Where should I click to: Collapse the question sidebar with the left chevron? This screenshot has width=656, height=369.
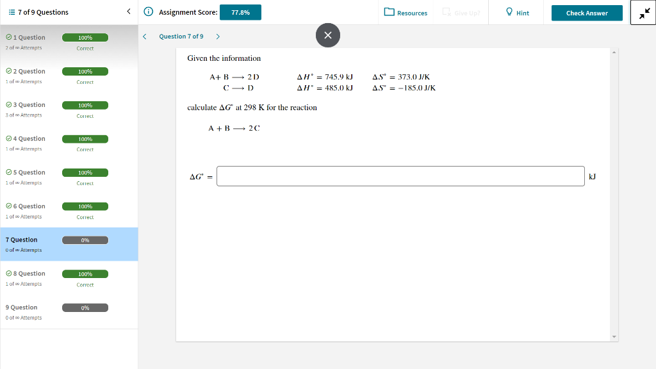click(128, 11)
